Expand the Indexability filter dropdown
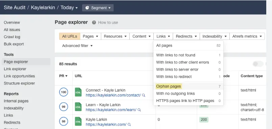The width and height of the screenshot is (272, 129). point(215,36)
